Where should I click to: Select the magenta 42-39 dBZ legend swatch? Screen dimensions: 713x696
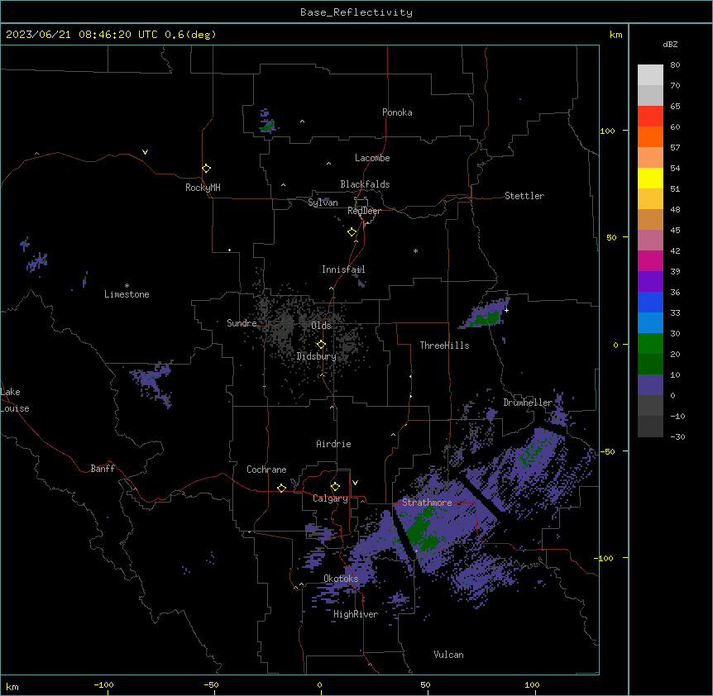(x=650, y=260)
